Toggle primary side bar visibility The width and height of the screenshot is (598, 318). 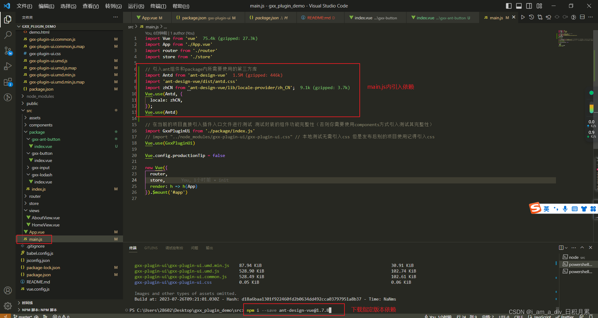pyautogui.click(x=509, y=6)
